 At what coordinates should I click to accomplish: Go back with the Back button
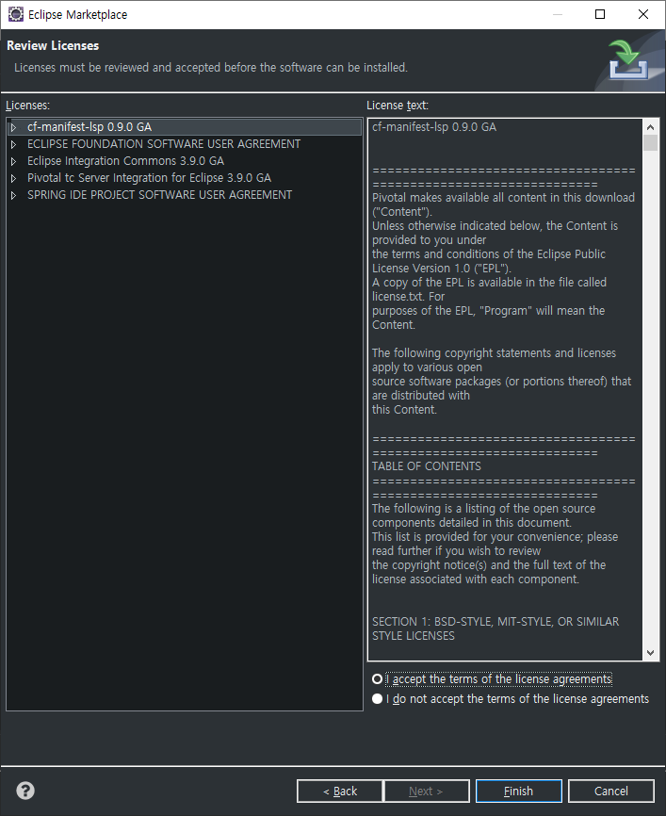point(340,791)
